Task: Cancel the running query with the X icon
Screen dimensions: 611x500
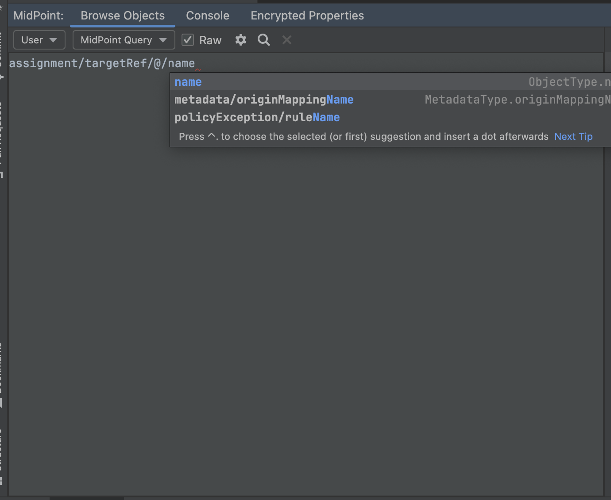Action: pyautogui.click(x=286, y=40)
